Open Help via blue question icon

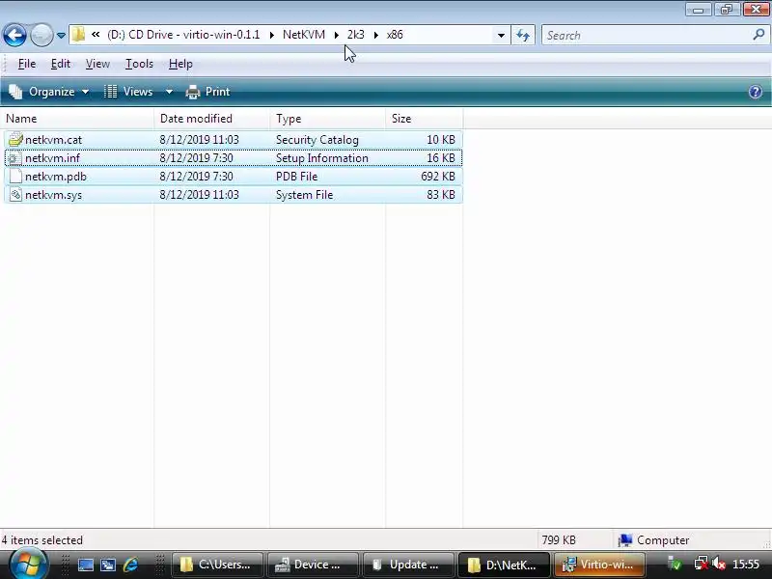(x=756, y=92)
